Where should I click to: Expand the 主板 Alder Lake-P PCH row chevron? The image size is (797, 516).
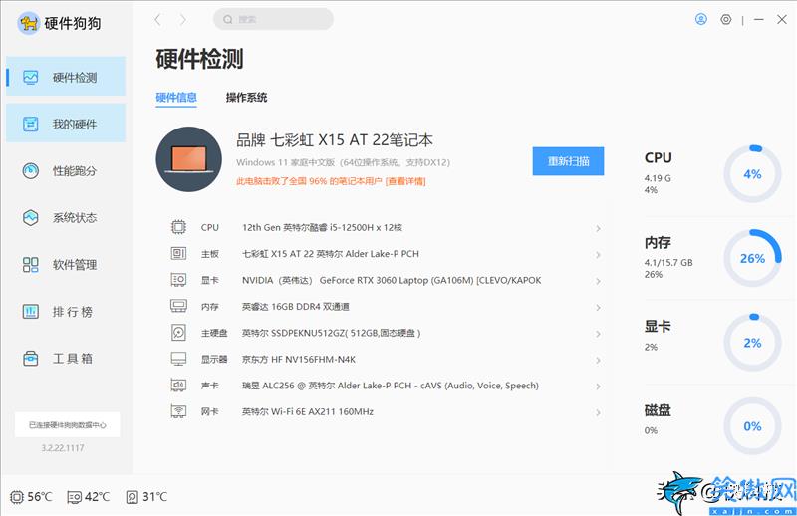pos(599,255)
